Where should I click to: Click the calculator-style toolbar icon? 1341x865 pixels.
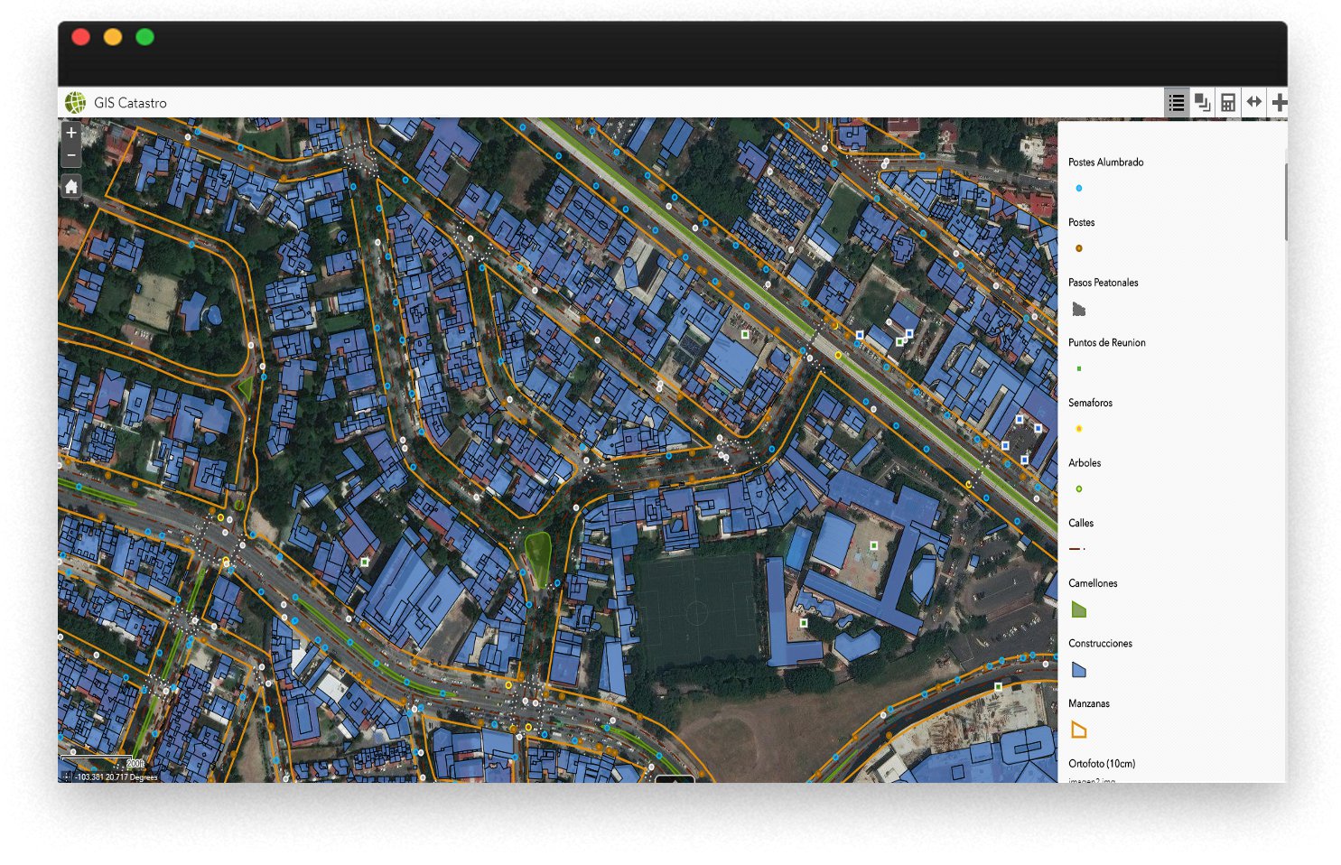[x=1228, y=103]
